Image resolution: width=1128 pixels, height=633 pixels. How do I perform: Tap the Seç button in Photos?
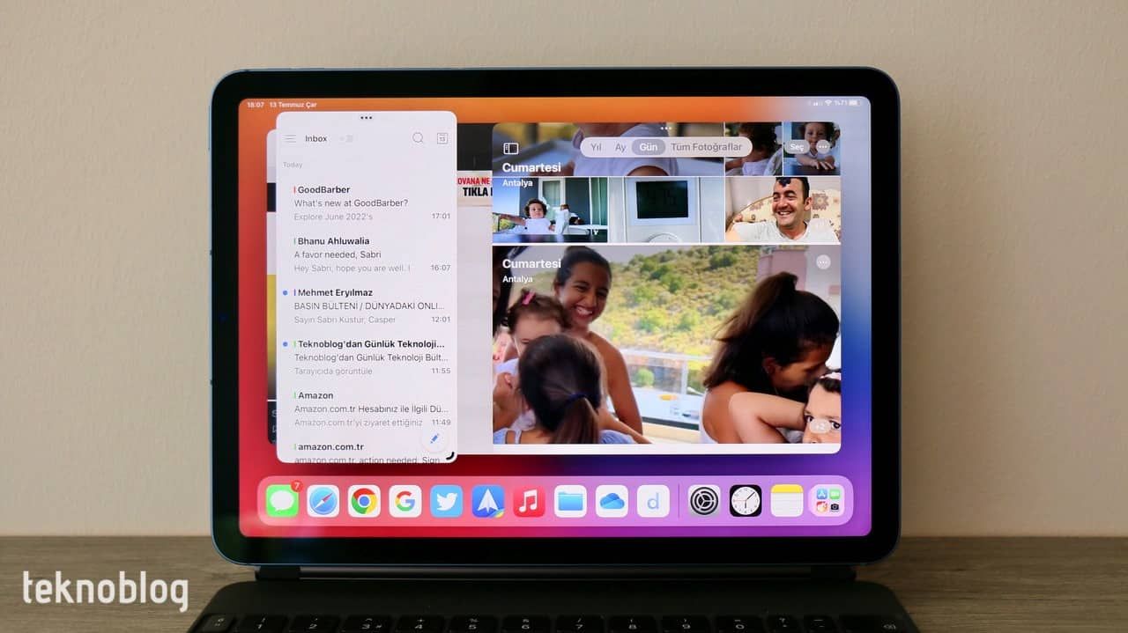click(798, 148)
